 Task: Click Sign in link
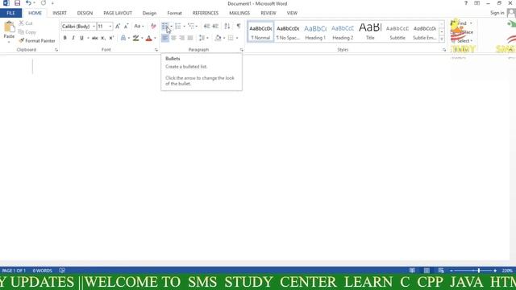tap(497, 13)
